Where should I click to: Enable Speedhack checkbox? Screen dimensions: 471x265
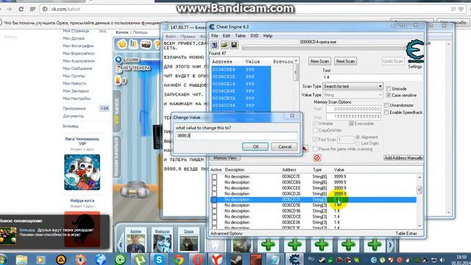point(386,113)
